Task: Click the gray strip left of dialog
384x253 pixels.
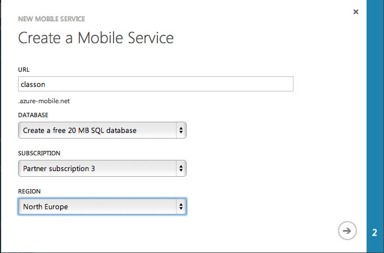Action: (x=1, y=126)
